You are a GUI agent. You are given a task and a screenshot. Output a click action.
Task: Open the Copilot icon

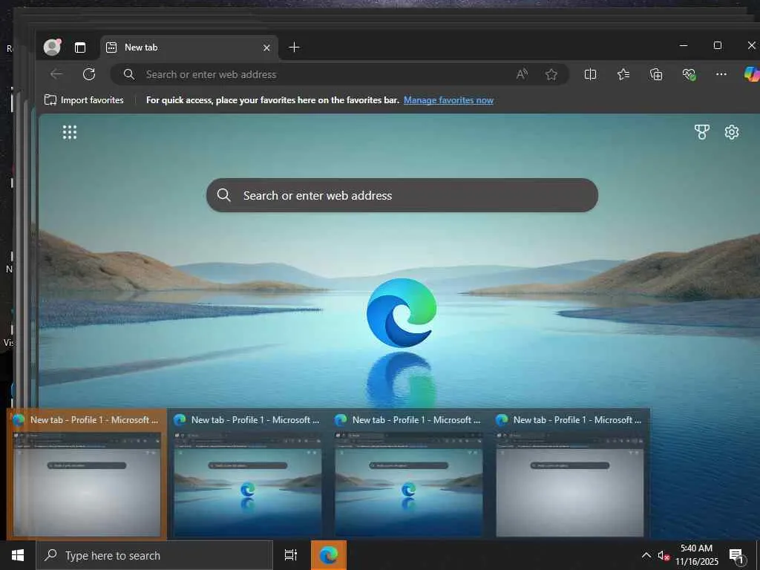[752, 74]
